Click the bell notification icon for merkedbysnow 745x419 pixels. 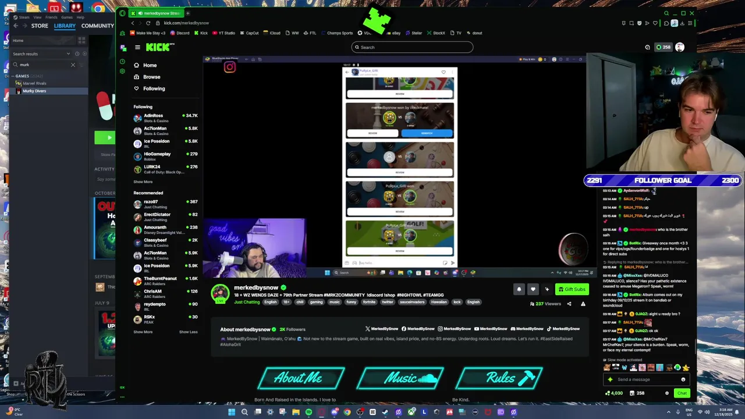[519, 289]
